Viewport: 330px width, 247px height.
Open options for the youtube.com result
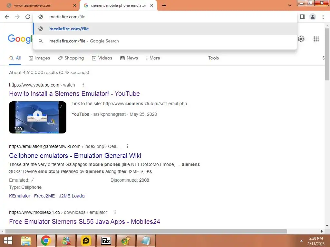pyautogui.click(x=83, y=85)
